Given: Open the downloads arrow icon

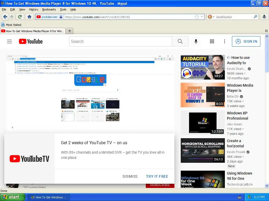Looking at the screenshot, I should point(264,17).
